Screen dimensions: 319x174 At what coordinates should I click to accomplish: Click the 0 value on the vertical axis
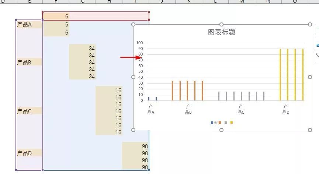tap(142, 100)
